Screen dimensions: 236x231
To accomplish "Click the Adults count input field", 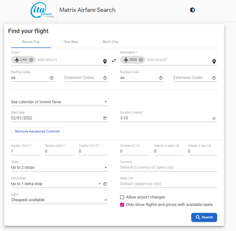I will click(26, 151).
